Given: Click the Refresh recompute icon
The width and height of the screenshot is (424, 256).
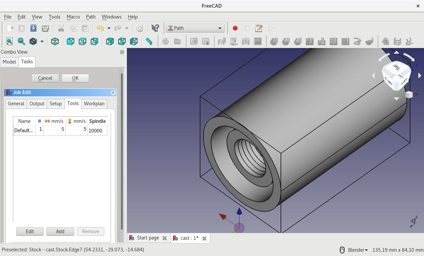Looking at the screenshot, I should click(140, 28).
